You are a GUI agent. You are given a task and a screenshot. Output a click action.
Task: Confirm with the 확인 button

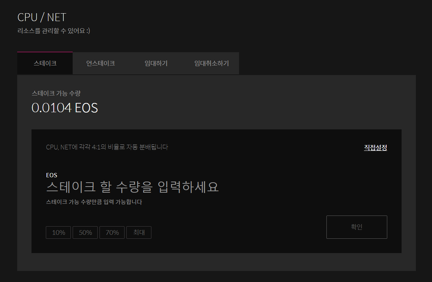pos(357,227)
